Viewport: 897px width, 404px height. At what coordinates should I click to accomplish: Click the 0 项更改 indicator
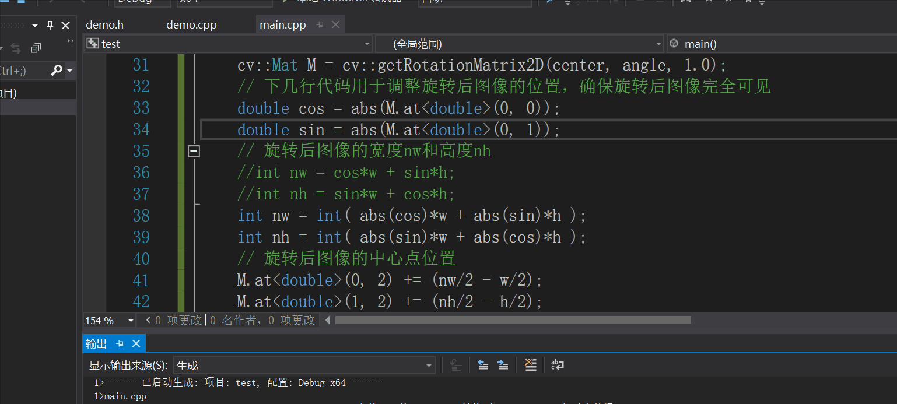[x=178, y=320]
